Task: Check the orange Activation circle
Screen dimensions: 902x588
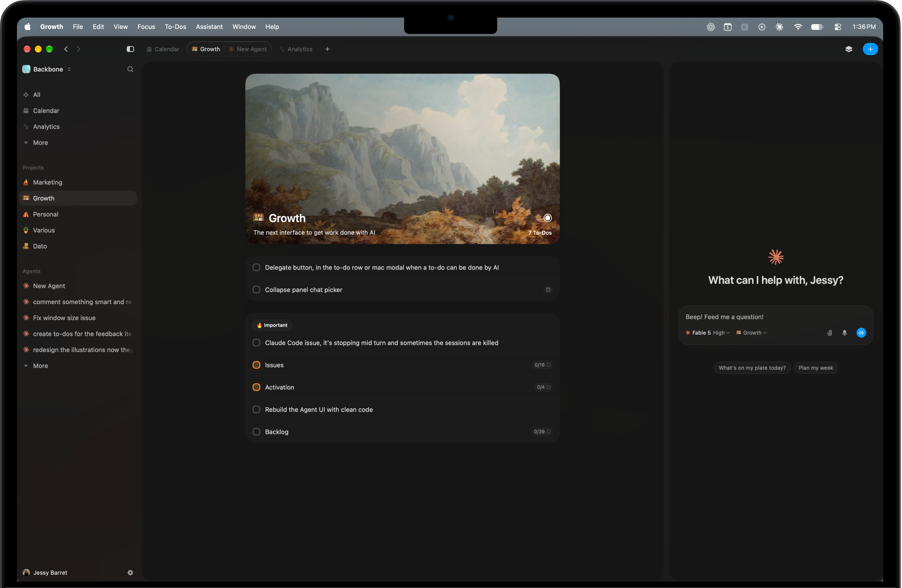Action: [x=257, y=387]
